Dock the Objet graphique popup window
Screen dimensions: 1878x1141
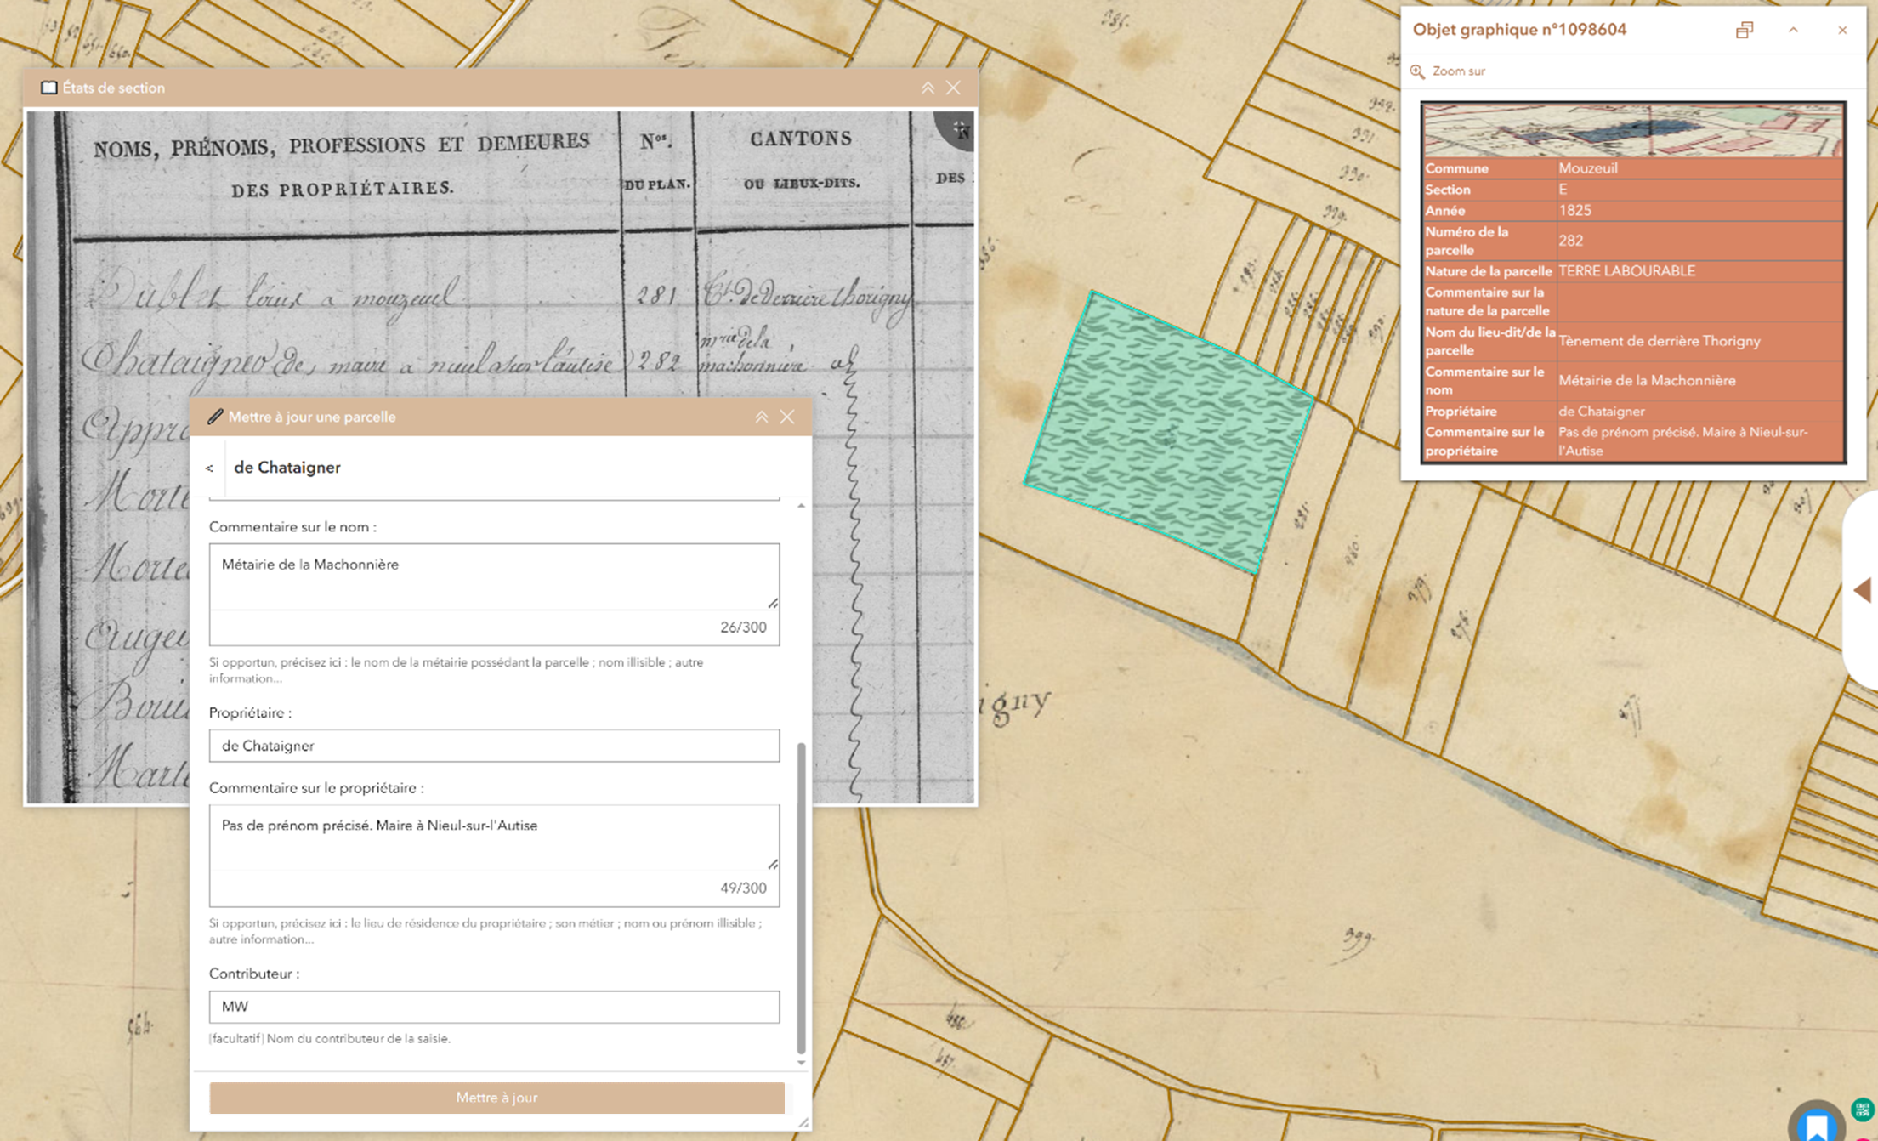point(1744,31)
